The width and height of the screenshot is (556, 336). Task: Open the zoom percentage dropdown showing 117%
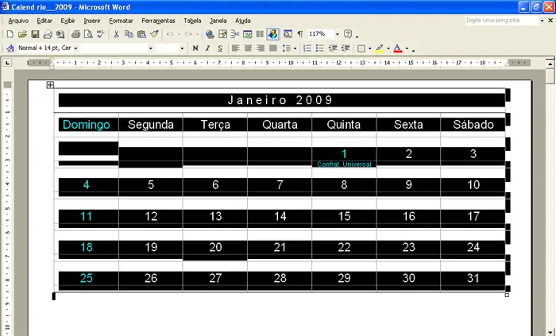pos(338,35)
